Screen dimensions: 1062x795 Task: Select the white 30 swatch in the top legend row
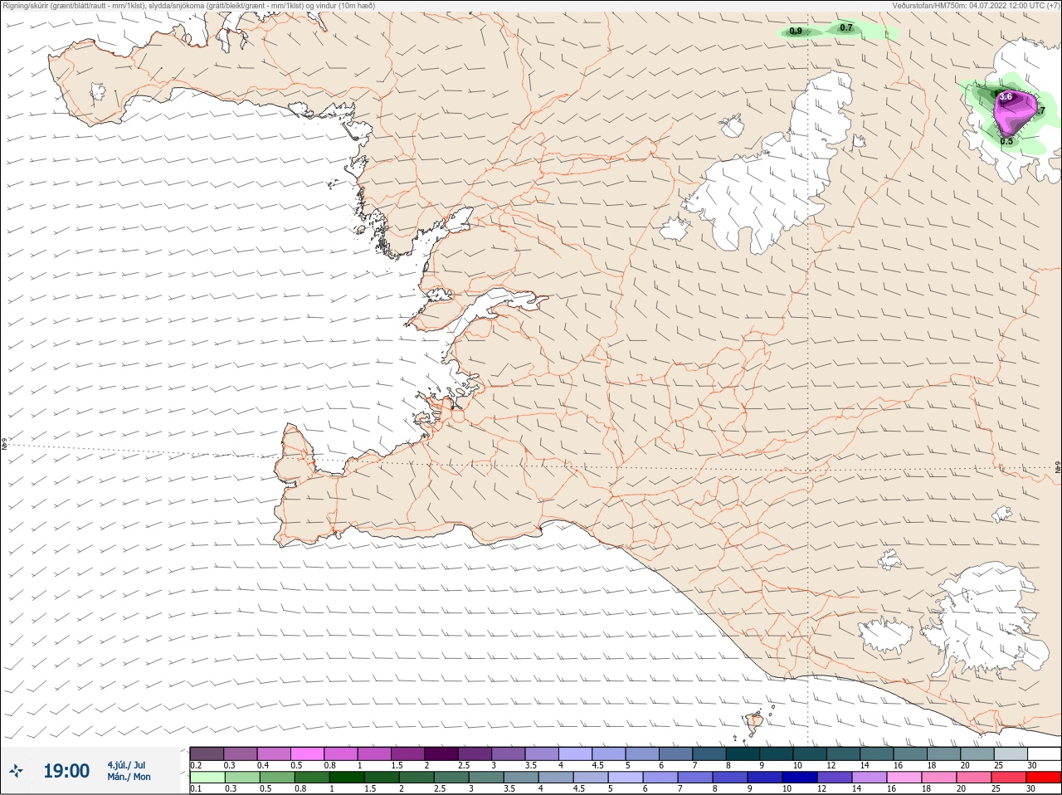point(1044,754)
